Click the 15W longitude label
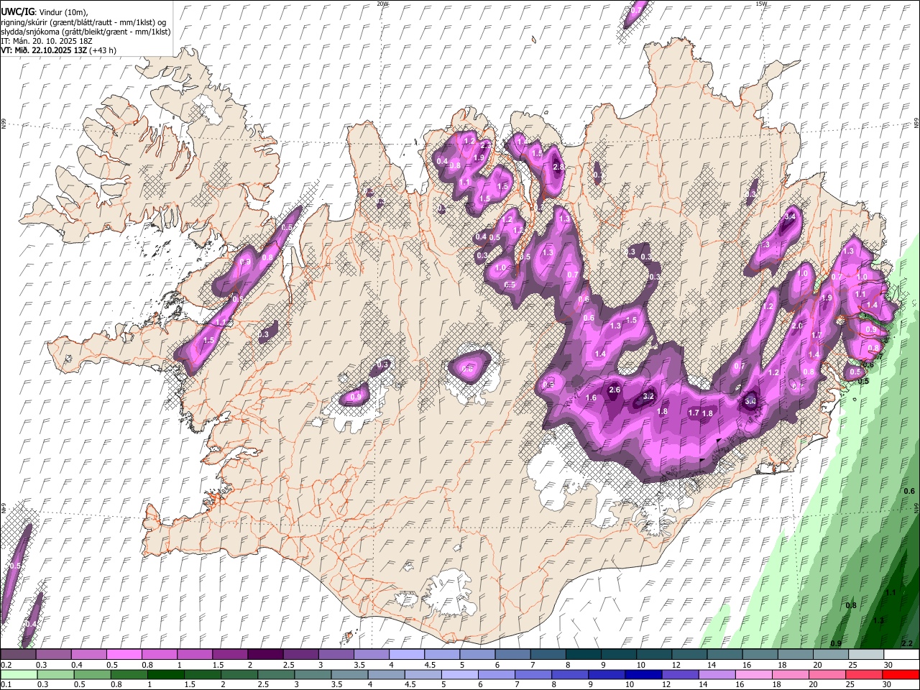The width and height of the screenshot is (920, 690). 761,4
